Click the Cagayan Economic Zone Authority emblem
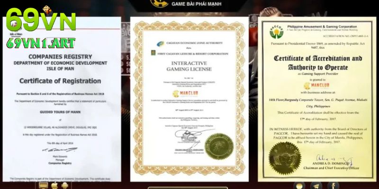The width and height of the screenshot is (379, 189). point(160,43)
